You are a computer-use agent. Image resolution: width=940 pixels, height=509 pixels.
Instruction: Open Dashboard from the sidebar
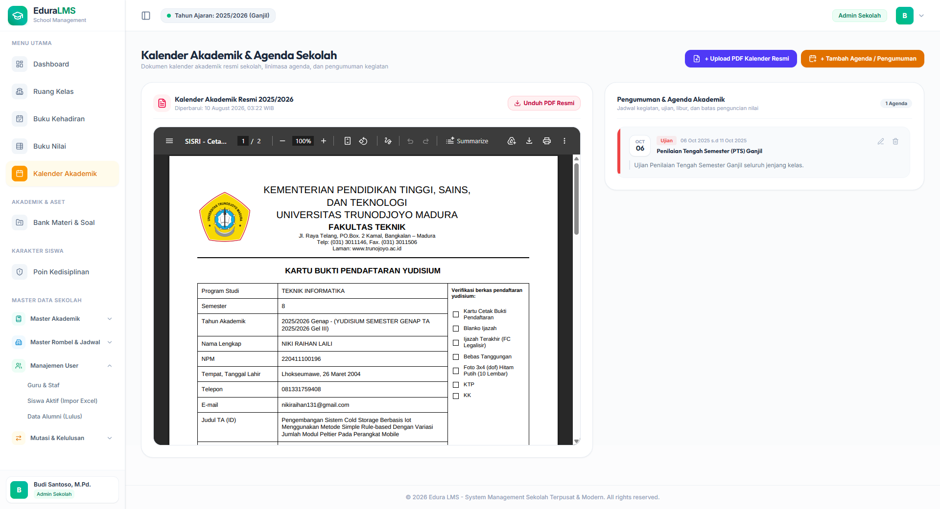[63, 64]
